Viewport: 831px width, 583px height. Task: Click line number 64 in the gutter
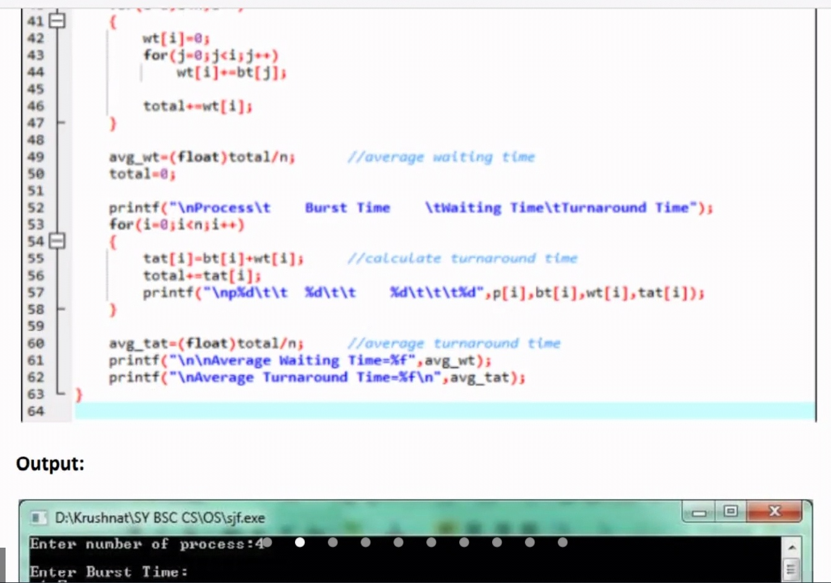pos(36,411)
